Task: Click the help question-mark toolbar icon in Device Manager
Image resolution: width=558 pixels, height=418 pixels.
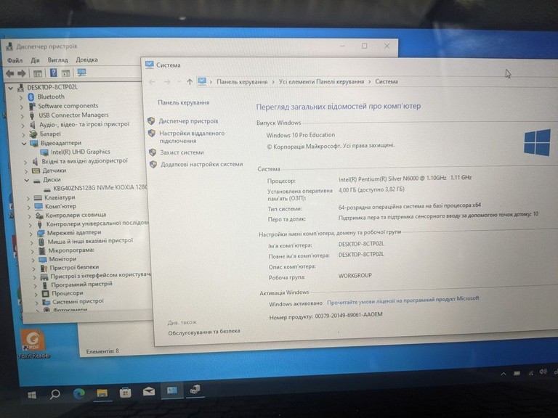Action: [53, 73]
